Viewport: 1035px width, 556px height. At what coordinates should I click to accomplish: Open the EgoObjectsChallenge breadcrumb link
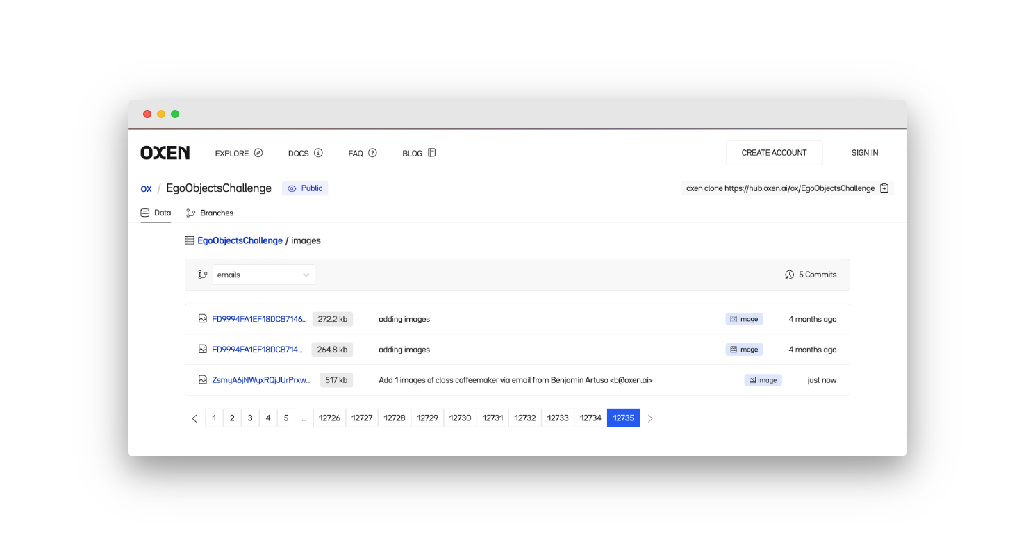pos(240,240)
